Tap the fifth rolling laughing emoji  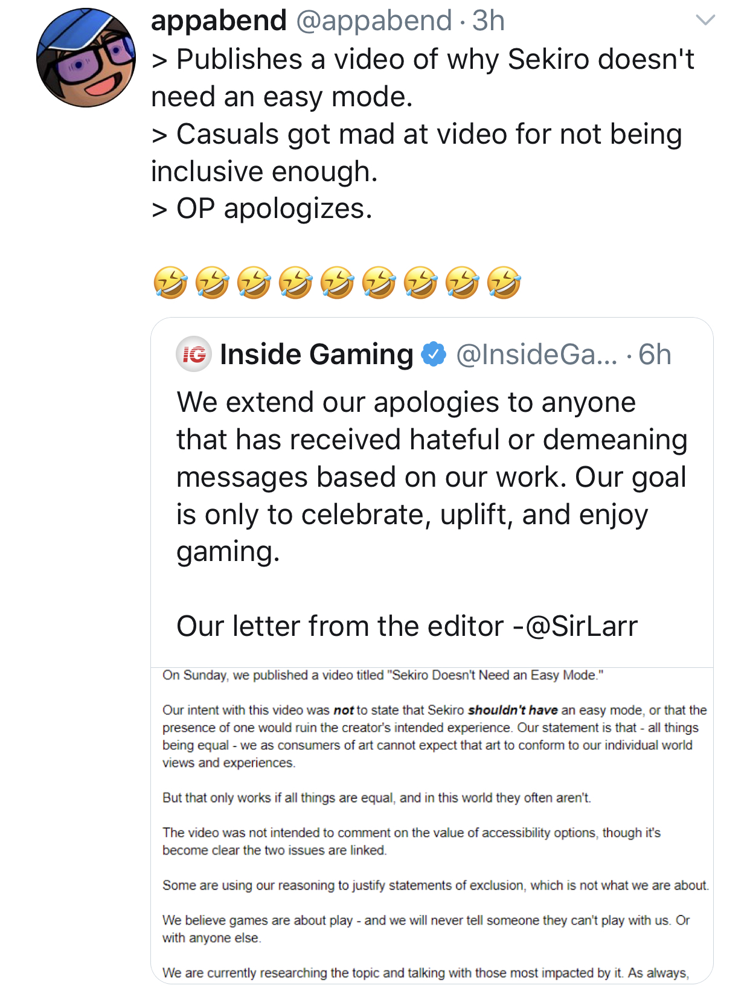click(337, 283)
